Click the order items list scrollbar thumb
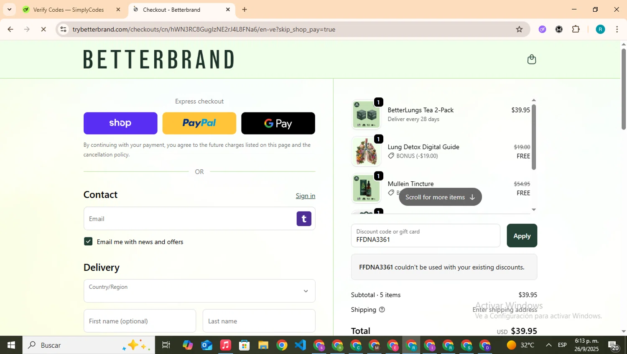Viewport: 627px width, 354px height. tap(534, 137)
